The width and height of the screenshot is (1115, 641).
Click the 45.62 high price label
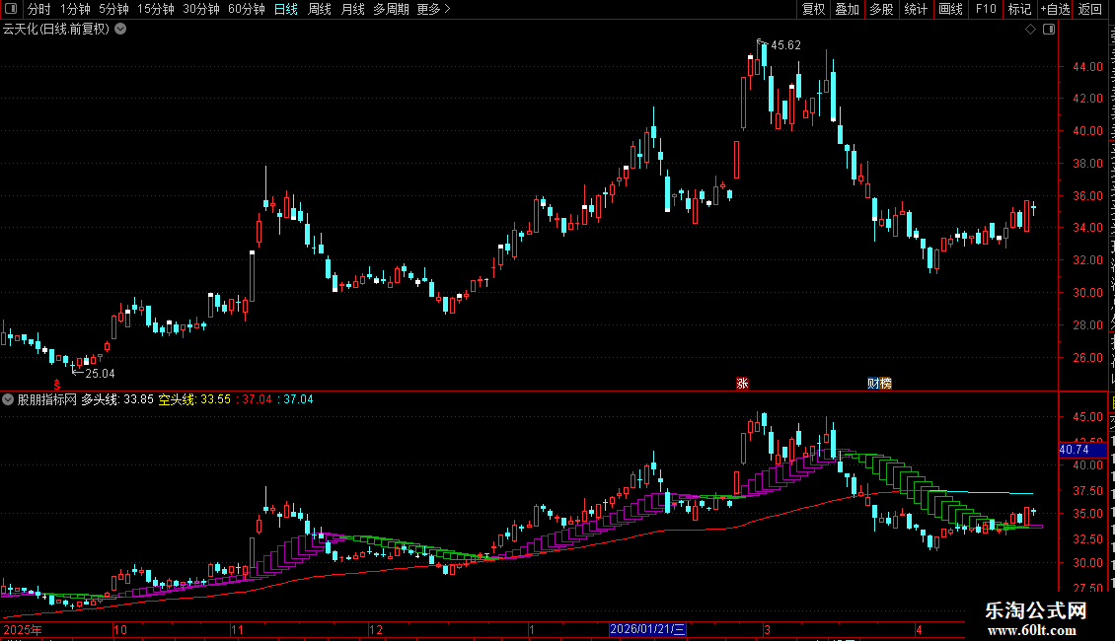click(785, 45)
